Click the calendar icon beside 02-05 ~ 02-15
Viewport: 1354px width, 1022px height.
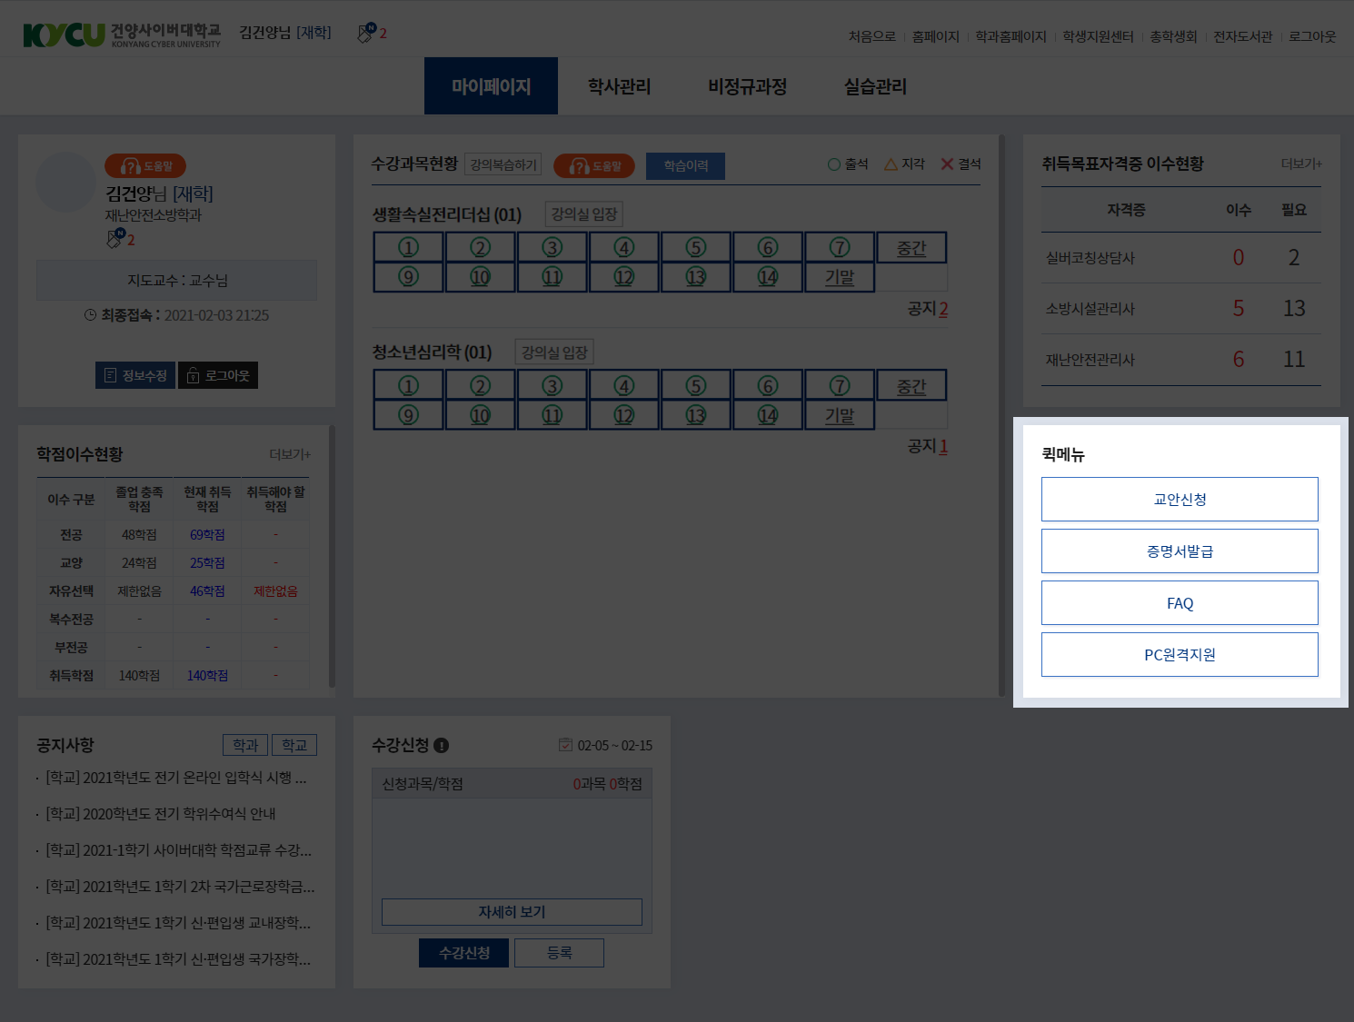pos(565,745)
